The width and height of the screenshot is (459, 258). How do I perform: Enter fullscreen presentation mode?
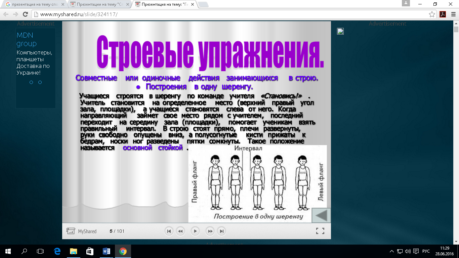click(x=320, y=231)
